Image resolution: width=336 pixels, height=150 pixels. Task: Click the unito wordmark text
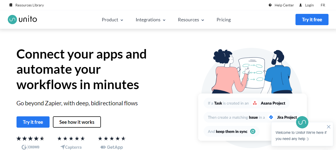[x=28, y=19]
